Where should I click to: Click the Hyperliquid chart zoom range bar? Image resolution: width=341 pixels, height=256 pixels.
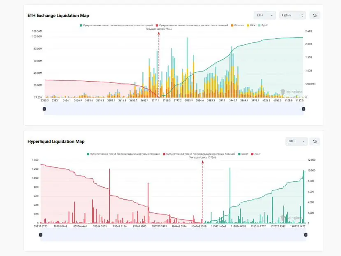click(x=173, y=235)
